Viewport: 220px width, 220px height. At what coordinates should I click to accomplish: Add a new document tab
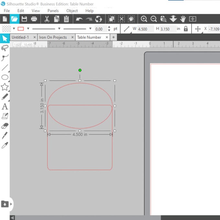pos(114,37)
